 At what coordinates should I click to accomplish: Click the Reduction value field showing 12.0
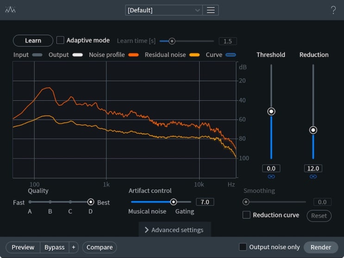pyautogui.click(x=313, y=169)
